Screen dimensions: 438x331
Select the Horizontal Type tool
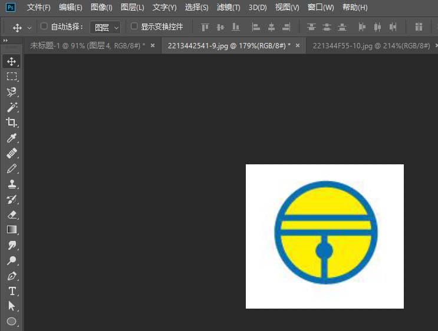point(11,291)
